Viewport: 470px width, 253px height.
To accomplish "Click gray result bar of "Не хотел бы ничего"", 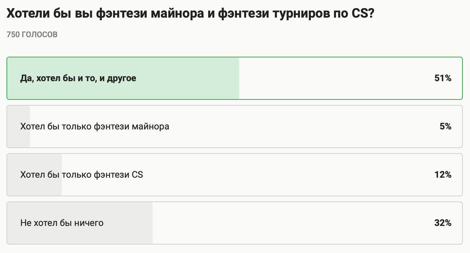I will pos(131,235).
